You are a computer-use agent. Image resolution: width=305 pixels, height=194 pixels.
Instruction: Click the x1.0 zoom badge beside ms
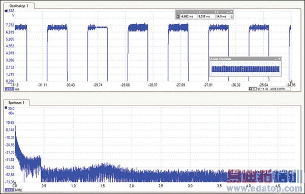(9, 89)
